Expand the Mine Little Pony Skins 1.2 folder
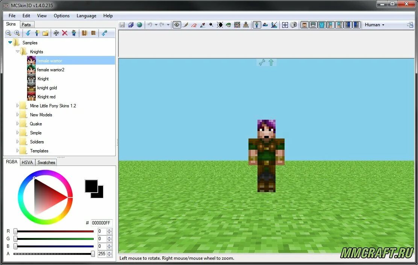The image size is (418, 265). tap(18, 105)
